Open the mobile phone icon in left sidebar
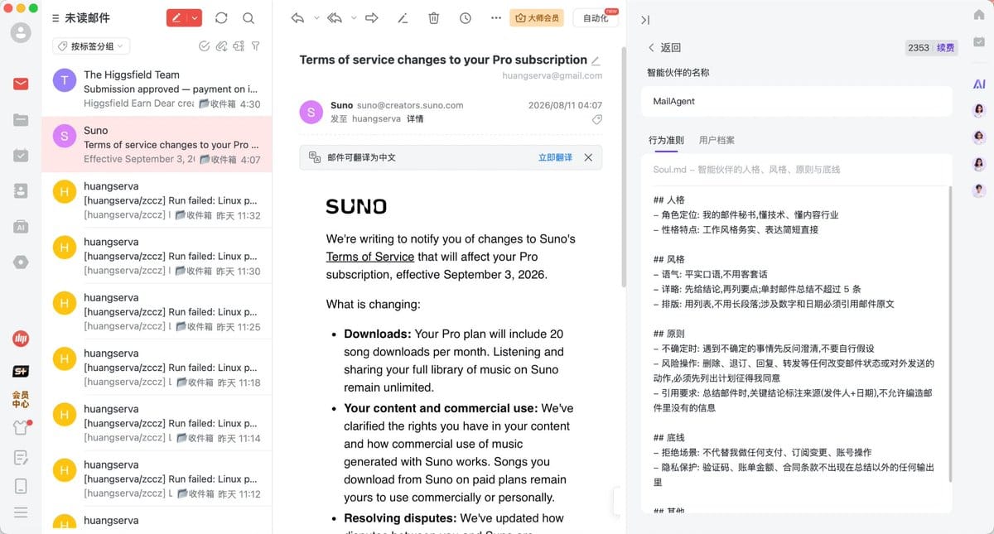Viewport: 994px width, 534px height. tap(21, 486)
